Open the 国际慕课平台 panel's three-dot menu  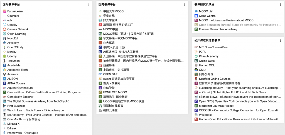point(89,4)
